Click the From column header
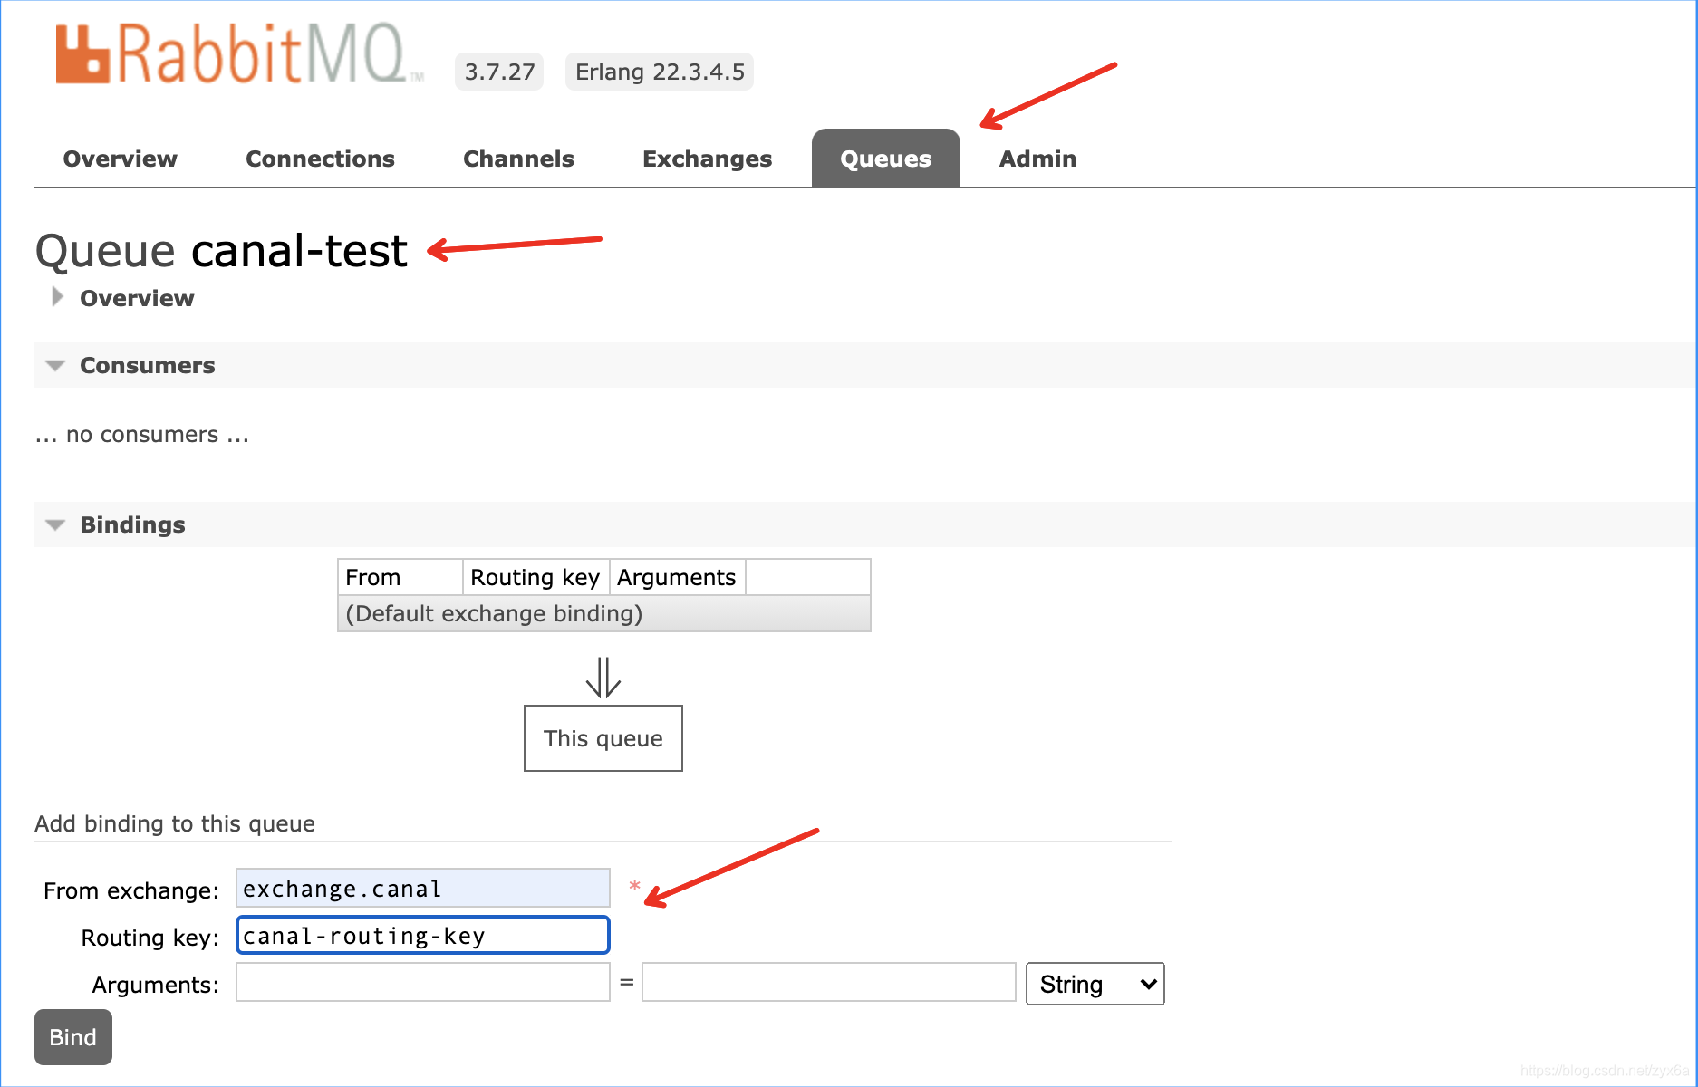 pyautogui.click(x=400, y=577)
